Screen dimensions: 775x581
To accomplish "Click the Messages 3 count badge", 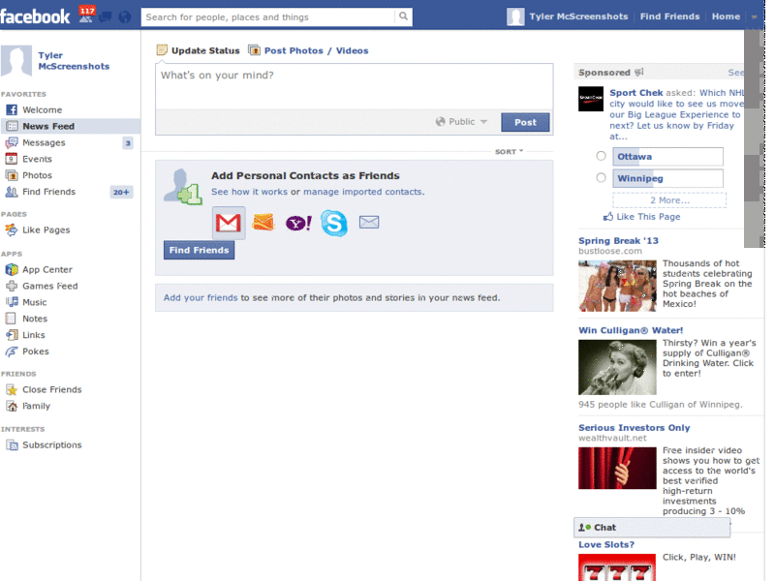I will 128,143.
